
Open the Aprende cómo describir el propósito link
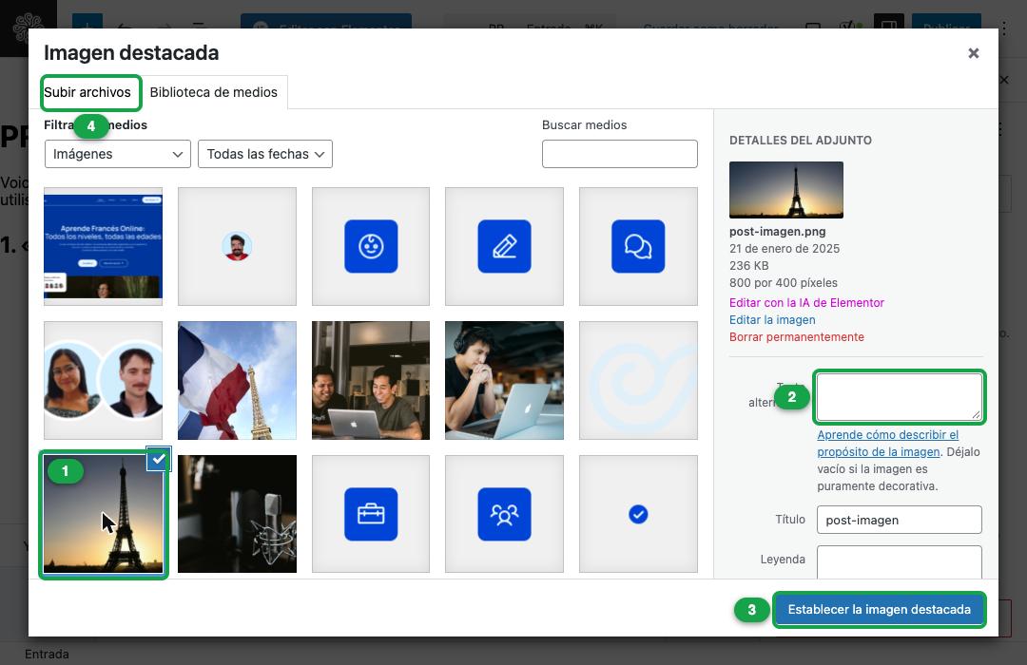(x=887, y=443)
